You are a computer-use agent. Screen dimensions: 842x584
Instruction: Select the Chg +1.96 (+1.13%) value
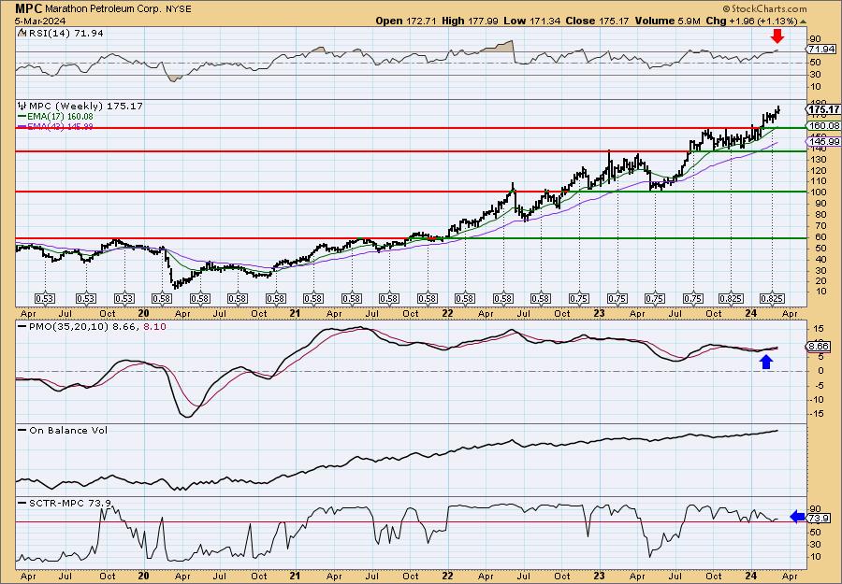[751, 21]
